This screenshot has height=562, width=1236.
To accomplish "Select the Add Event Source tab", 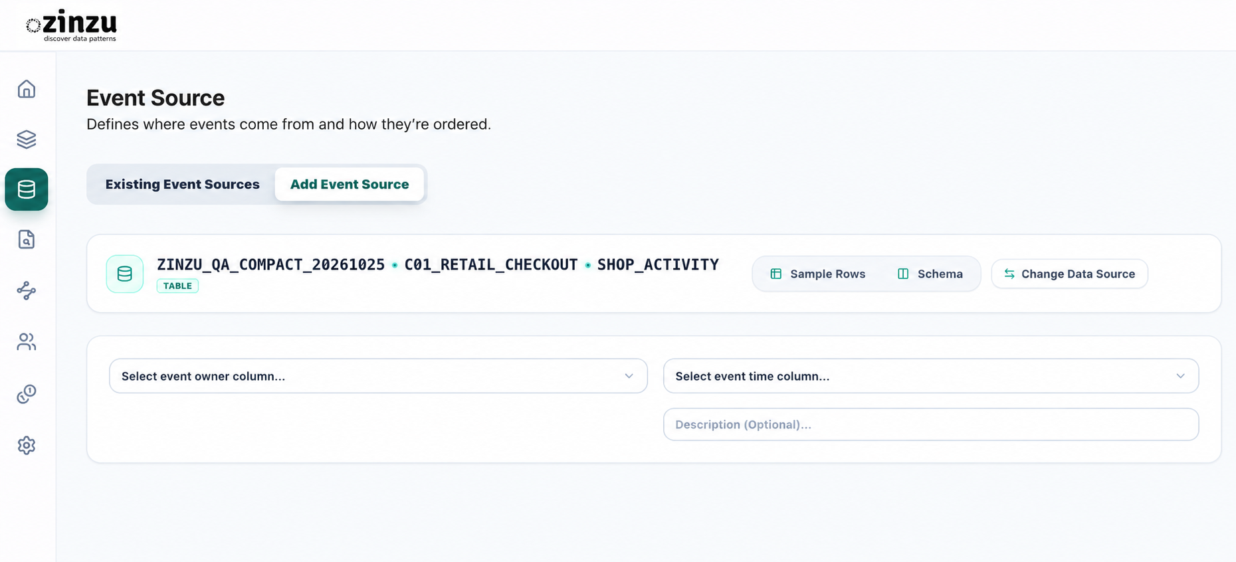I will 350,184.
